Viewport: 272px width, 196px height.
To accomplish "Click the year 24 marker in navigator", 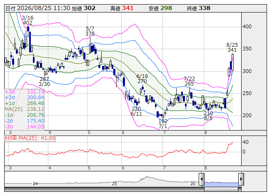I will (x=35, y=183).
